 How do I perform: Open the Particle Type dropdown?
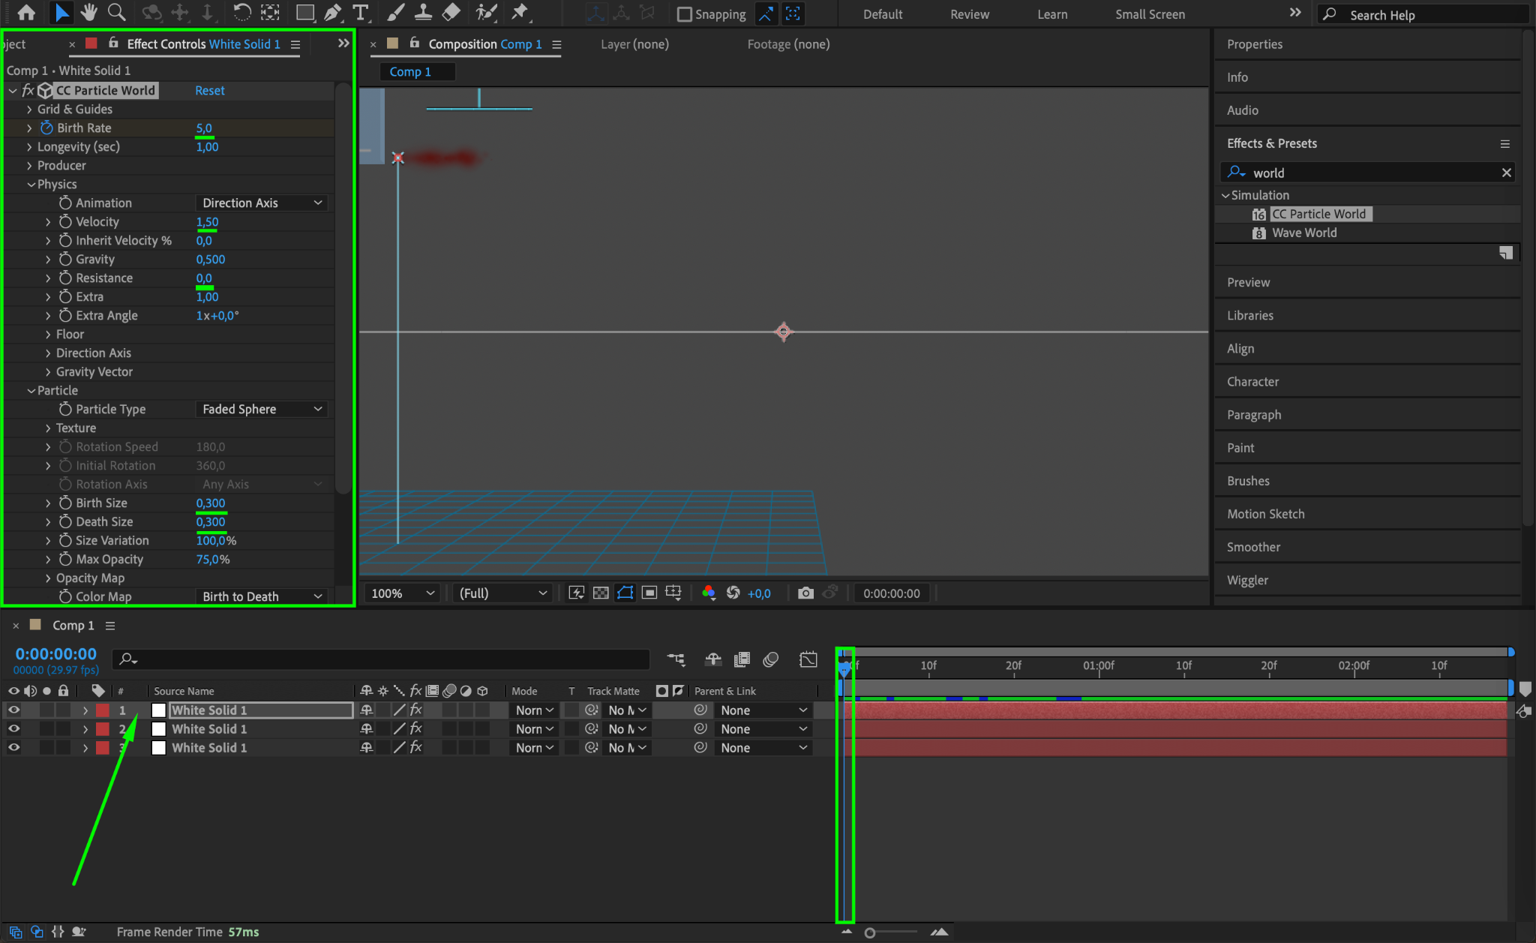tap(262, 410)
